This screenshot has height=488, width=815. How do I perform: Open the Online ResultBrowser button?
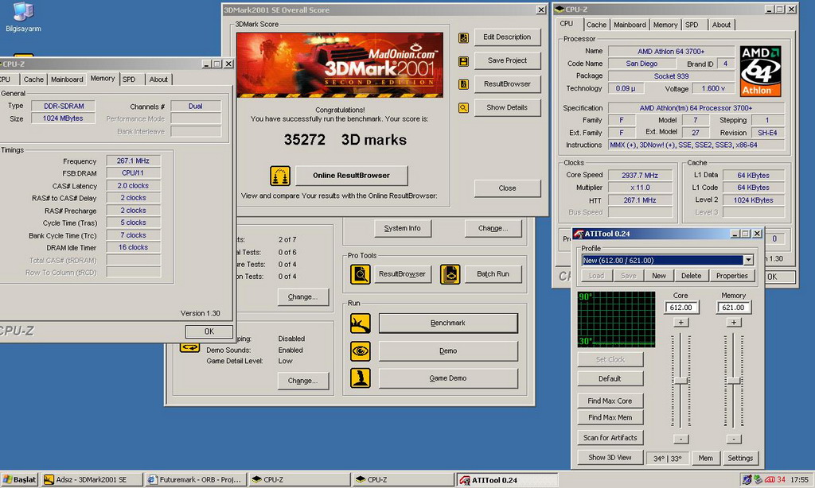pos(351,176)
